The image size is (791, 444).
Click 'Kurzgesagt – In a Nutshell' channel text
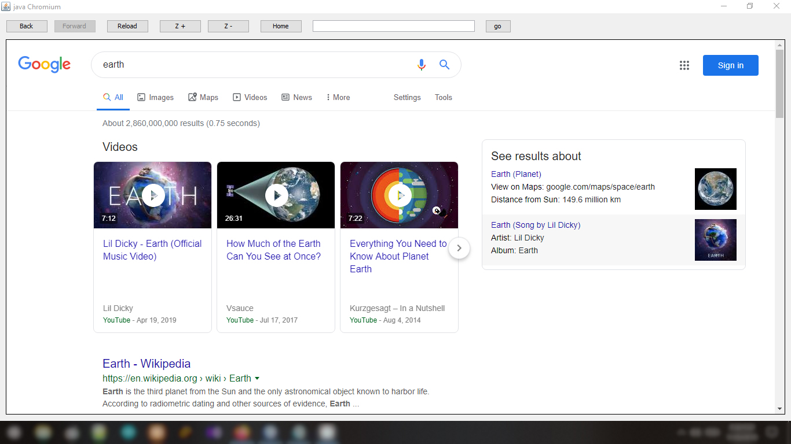[x=397, y=308]
